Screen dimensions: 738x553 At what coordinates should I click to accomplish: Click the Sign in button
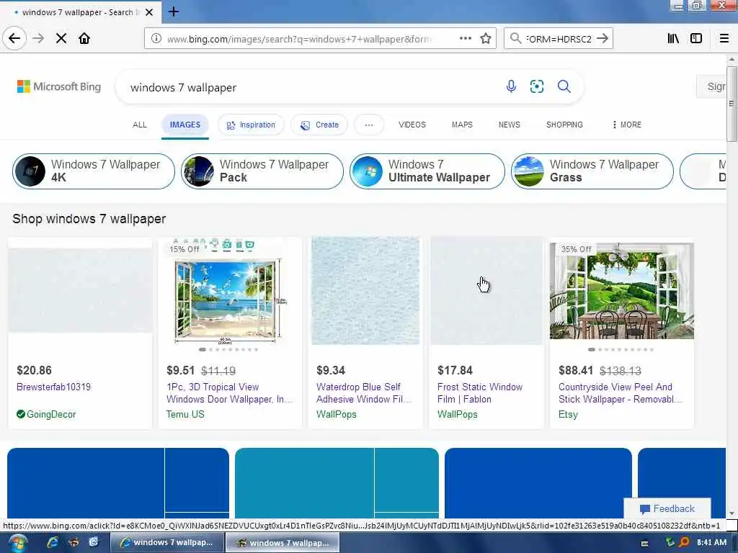711,86
